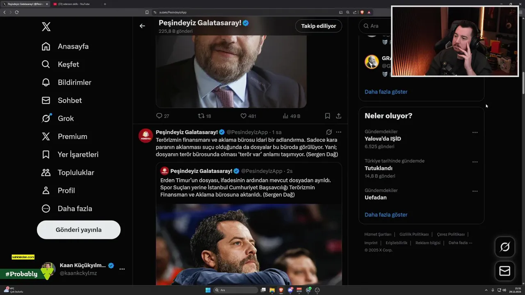The width and height of the screenshot is (525, 295).
Task: Open options for the Uefadan trend
Action: tap(475, 191)
